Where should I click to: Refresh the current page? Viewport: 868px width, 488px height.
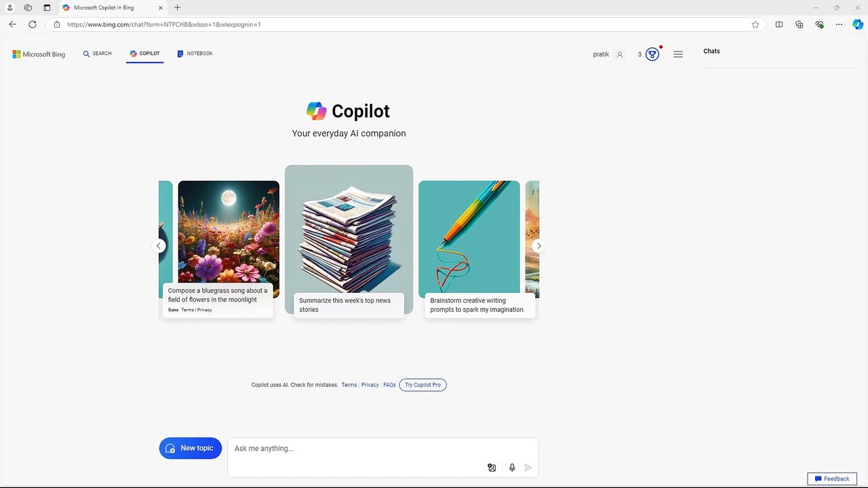(x=32, y=24)
